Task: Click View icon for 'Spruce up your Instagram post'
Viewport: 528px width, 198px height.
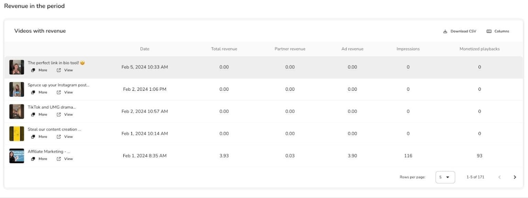Action: coord(59,92)
